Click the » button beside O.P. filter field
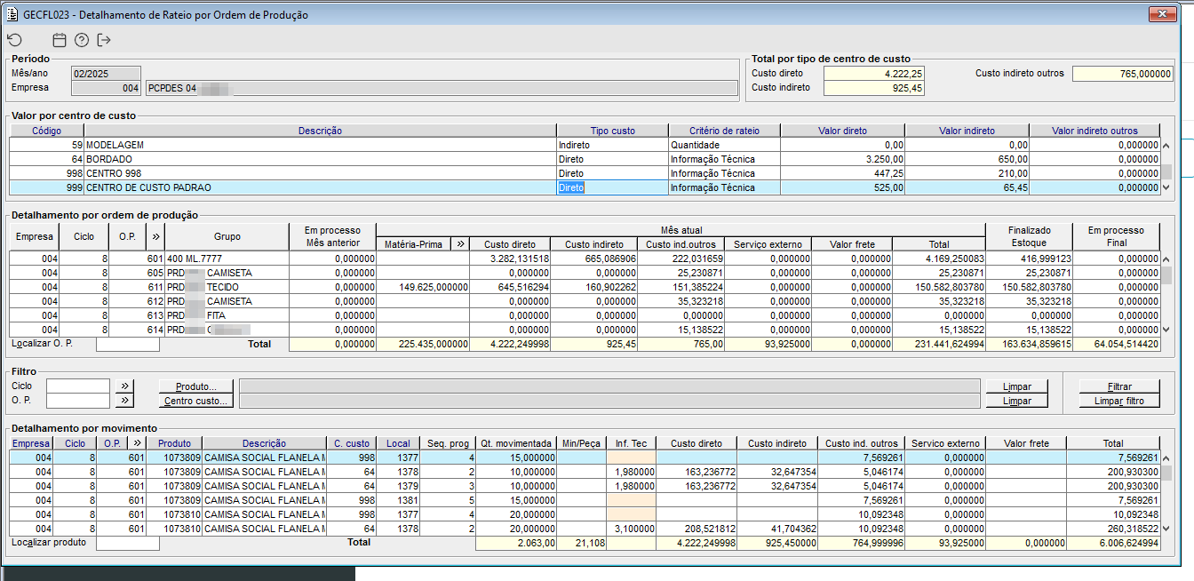 pos(125,402)
